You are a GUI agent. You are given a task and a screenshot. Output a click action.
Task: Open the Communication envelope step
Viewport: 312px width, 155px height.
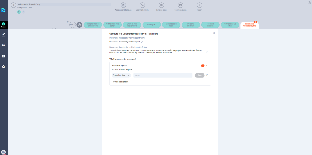point(180,5)
